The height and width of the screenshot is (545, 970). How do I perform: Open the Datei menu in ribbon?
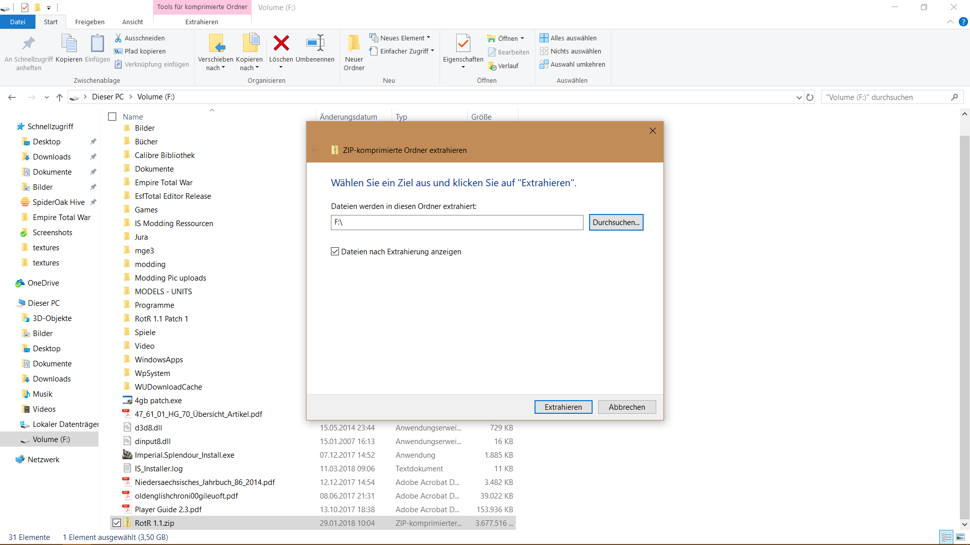[18, 22]
